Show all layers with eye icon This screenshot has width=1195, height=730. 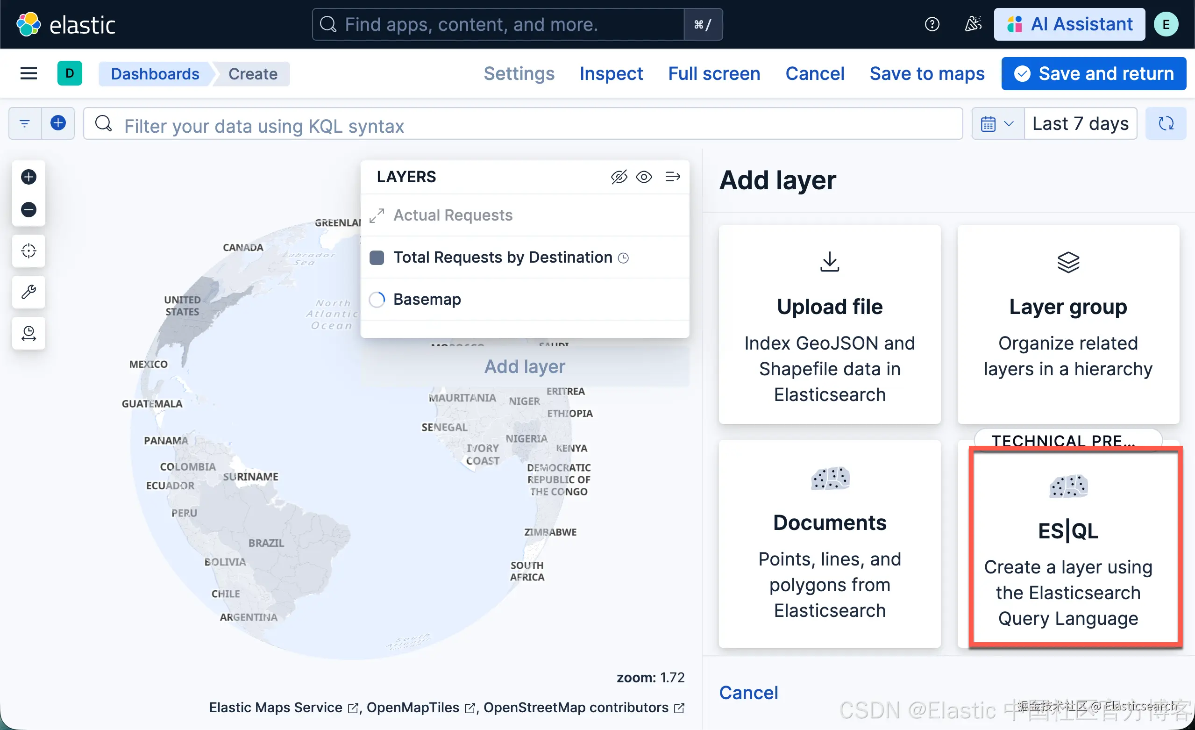click(x=644, y=177)
